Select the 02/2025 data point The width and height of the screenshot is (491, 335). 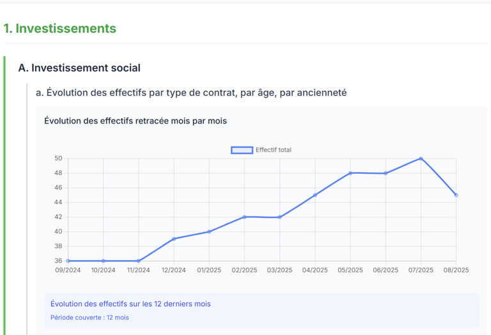(x=245, y=217)
